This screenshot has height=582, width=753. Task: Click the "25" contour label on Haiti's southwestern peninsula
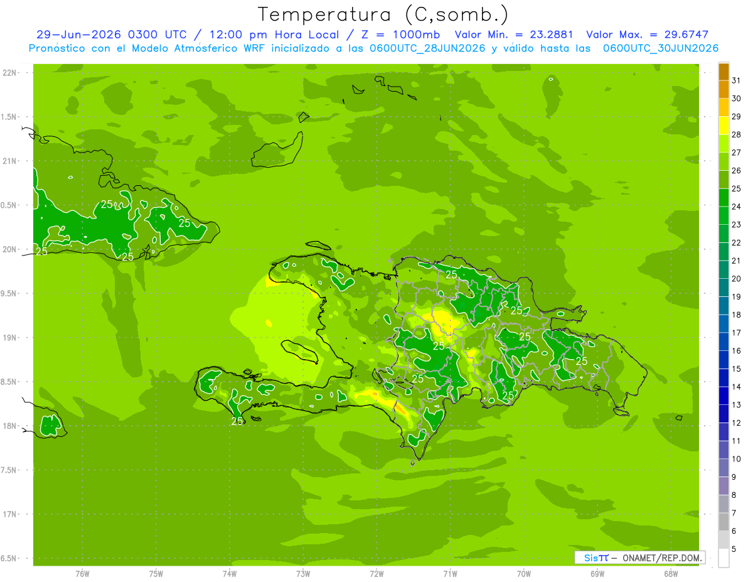tap(237, 421)
